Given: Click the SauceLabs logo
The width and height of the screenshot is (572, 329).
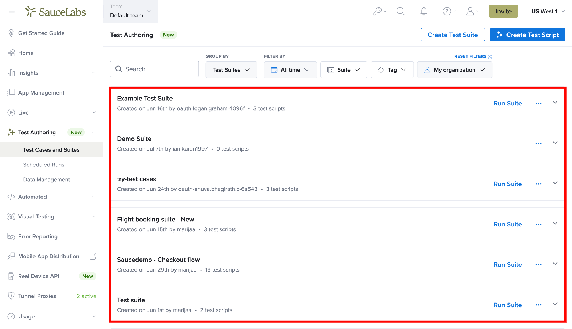Looking at the screenshot, I should (x=55, y=12).
